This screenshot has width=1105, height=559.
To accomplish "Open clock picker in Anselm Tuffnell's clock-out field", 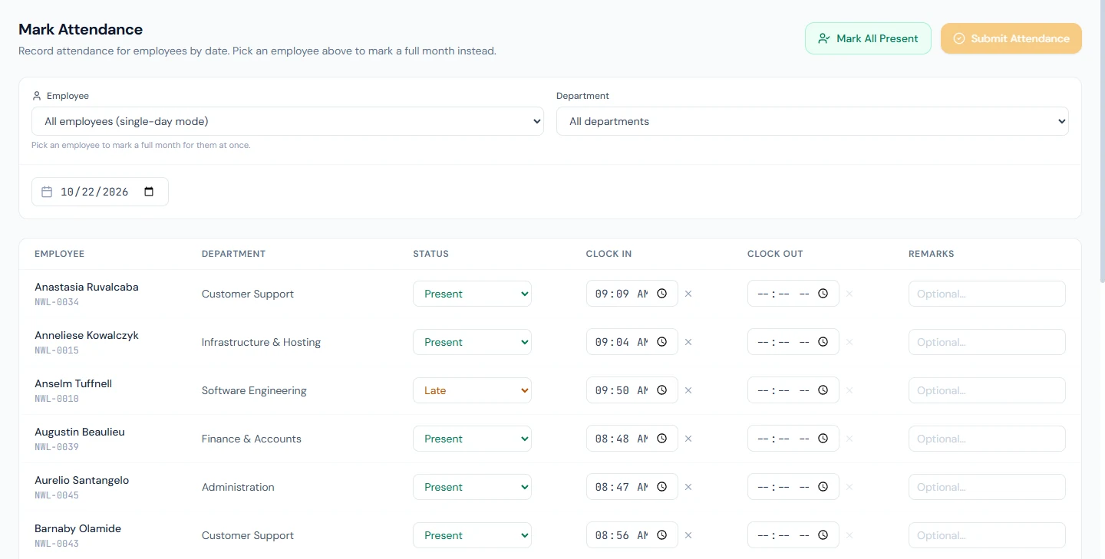I will click(823, 390).
